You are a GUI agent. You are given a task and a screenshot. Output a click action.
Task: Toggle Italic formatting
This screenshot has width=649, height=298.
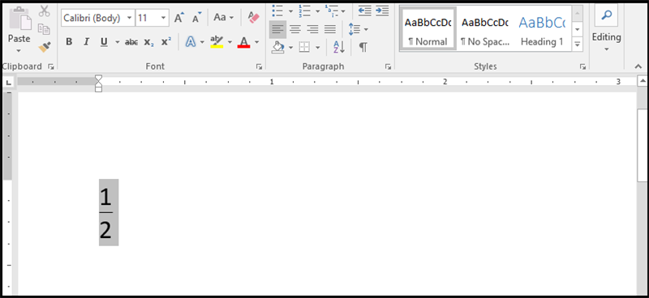(87, 42)
